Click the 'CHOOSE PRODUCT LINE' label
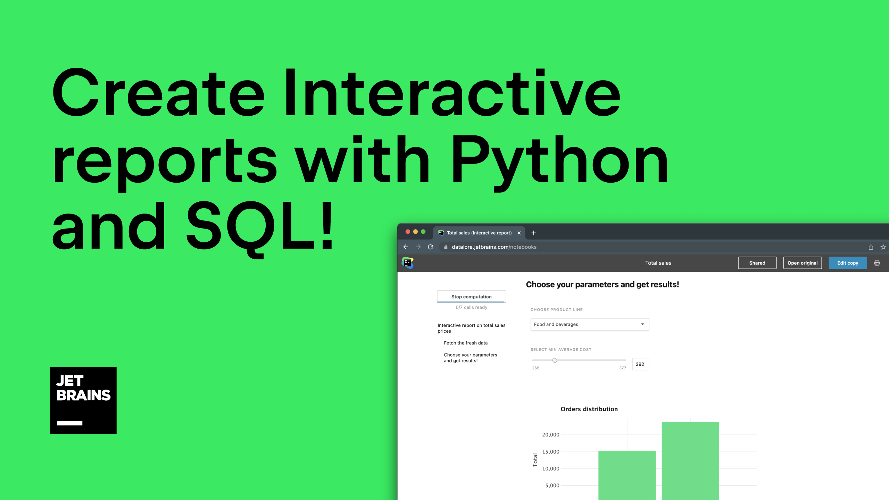Screen dimensions: 889x500 pyautogui.click(x=557, y=310)
